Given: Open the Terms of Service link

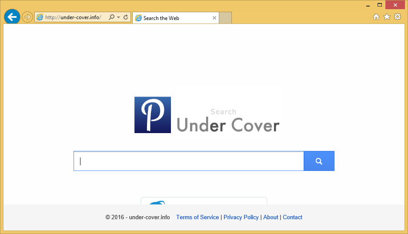Looking at the screenshot, I should click(197, 217).
